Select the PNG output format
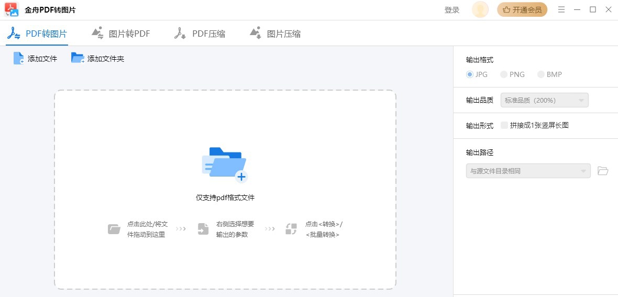 512,74
